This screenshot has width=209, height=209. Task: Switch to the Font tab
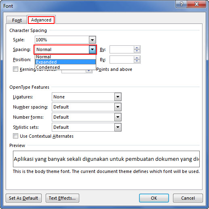click(17, 20)
